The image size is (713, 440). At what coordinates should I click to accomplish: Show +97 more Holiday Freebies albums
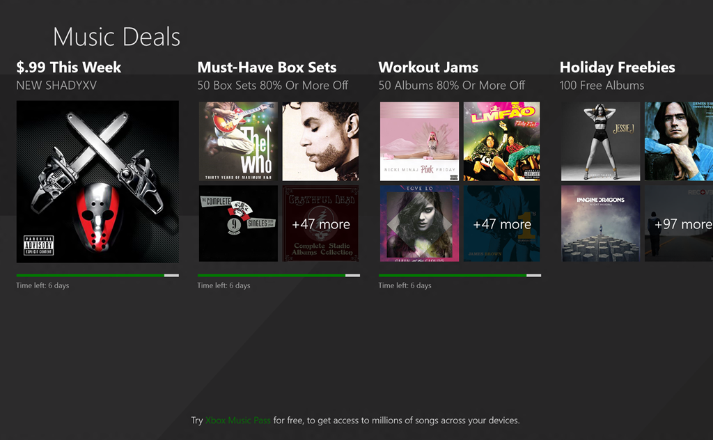(x=679, y=223)
